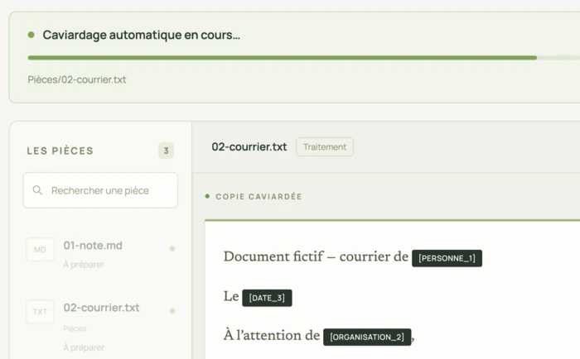Image resolution: width=580 pixels, height=359 pixels.
Task: Click the Pièces folder label under 02-courrier.txt
Action: [x=75, y=328]
